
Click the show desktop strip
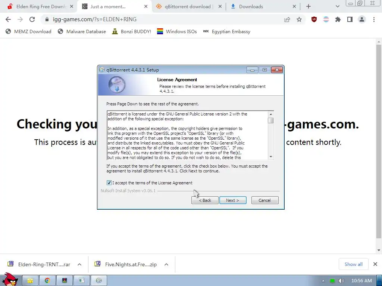(x=379, y=281)
